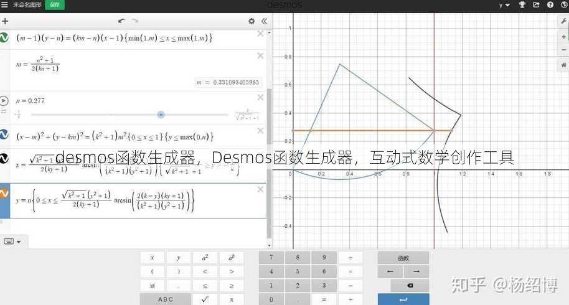This screenshot has width=569, height=305.
Task: Collapse the expression list panel
Action: point(264,21)
